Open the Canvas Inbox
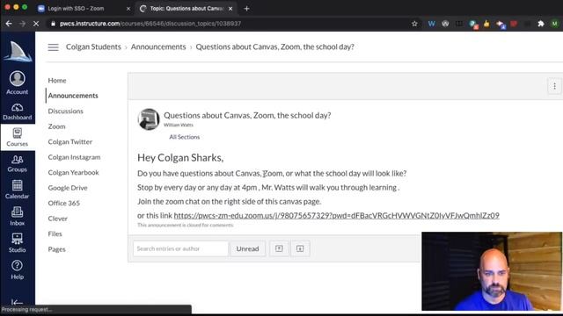Image resolution: width=563 pixels, height=316 pixels. pyautogui.click(x=18, y=217)
